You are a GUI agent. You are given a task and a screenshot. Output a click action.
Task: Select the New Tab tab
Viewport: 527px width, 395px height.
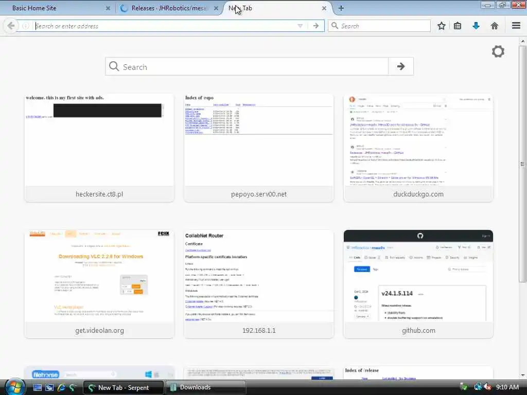click(x=276, y=8)
